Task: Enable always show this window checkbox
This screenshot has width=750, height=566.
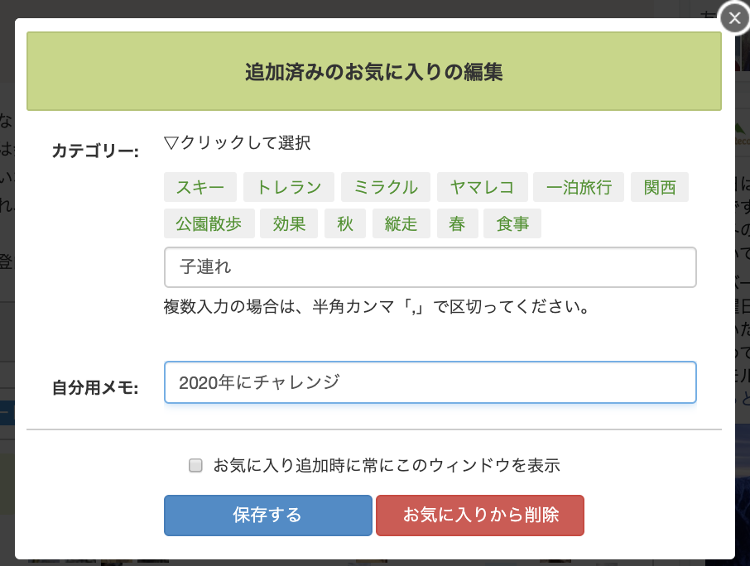Action: [x=195, y=465]
